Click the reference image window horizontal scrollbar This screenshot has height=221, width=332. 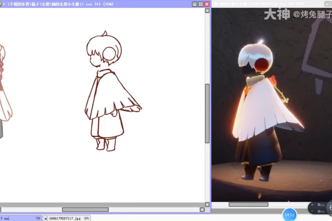click(248, 204)
